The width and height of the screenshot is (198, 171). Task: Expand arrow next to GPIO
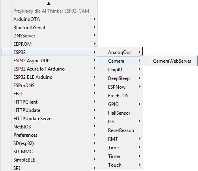pyautogui.click(x=140, y=104)
